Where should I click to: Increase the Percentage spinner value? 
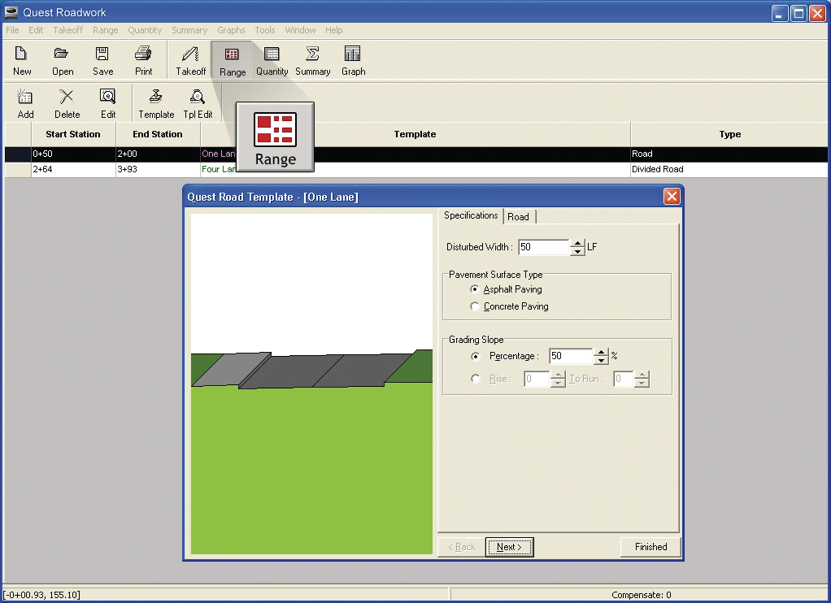tap(600, 353)
